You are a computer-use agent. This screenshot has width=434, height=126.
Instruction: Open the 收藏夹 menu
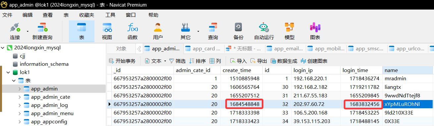[86, 15]
